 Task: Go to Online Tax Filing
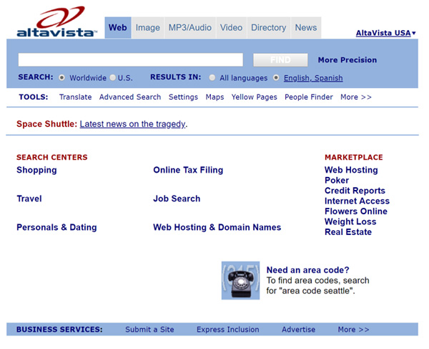[x=188, y=170]
